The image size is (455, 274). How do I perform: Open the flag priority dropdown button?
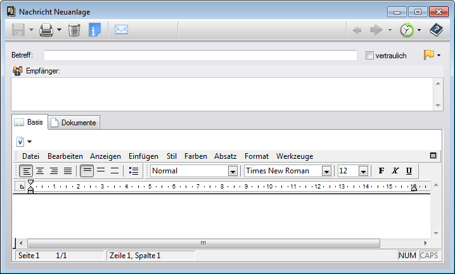tap(432, 56)
